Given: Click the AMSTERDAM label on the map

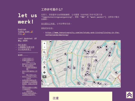Looking at the screenshot, I should (91, 57).
